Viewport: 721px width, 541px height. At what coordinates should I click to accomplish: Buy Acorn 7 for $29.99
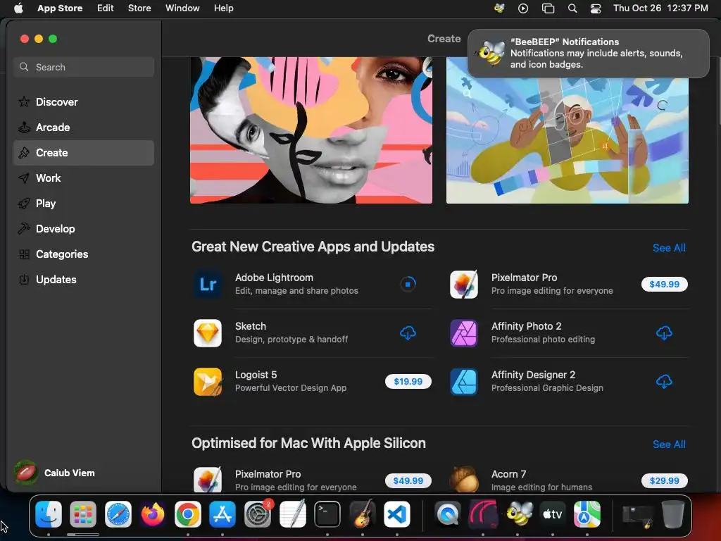tap(665, 480)
